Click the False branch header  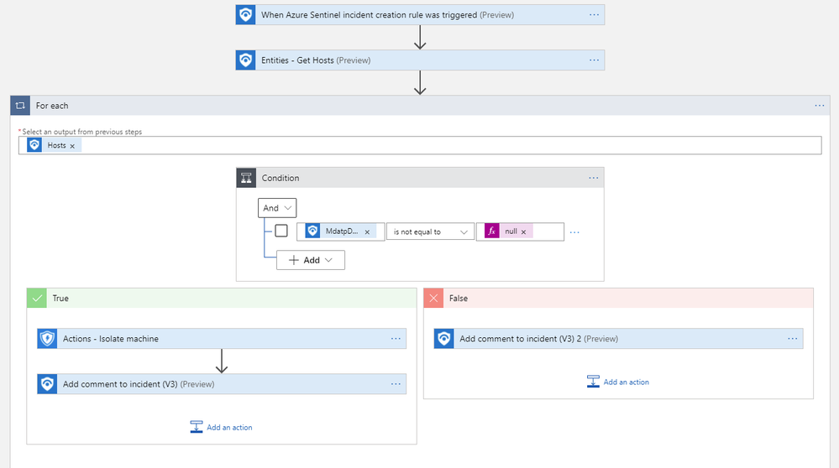click(x=619, y=298)
